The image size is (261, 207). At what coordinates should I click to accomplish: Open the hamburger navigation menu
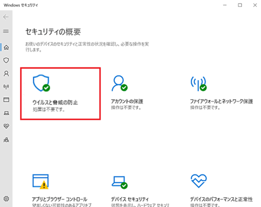point(6,31)
